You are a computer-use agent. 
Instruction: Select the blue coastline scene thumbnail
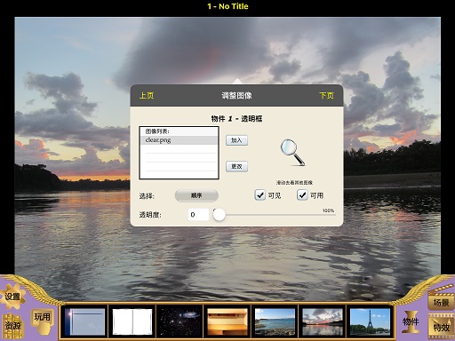click(275, 321)
